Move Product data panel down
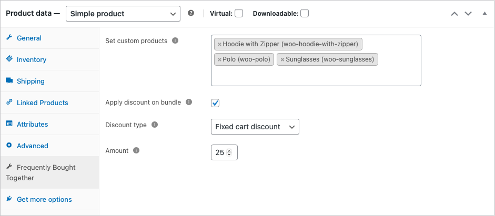495x216 pixels. click(x=468, y=14)
